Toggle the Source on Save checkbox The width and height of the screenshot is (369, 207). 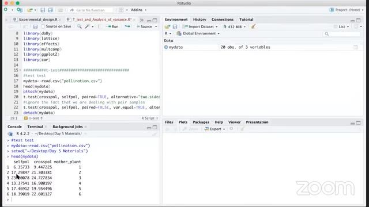(43, 26)
